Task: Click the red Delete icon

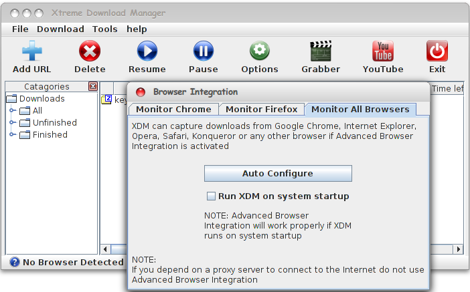Action: (90, 51)
